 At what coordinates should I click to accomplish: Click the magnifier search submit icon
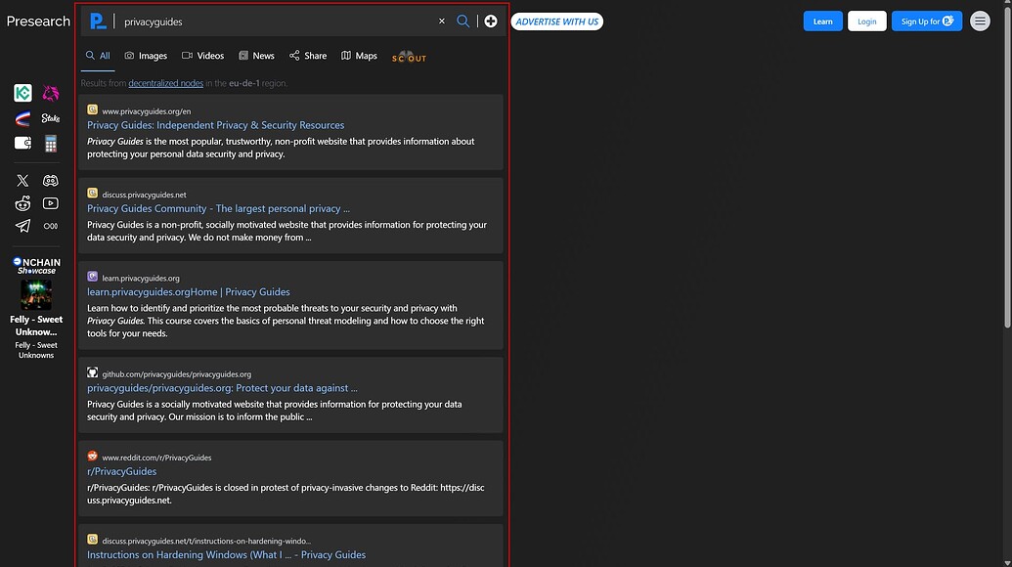coord(463,22)
